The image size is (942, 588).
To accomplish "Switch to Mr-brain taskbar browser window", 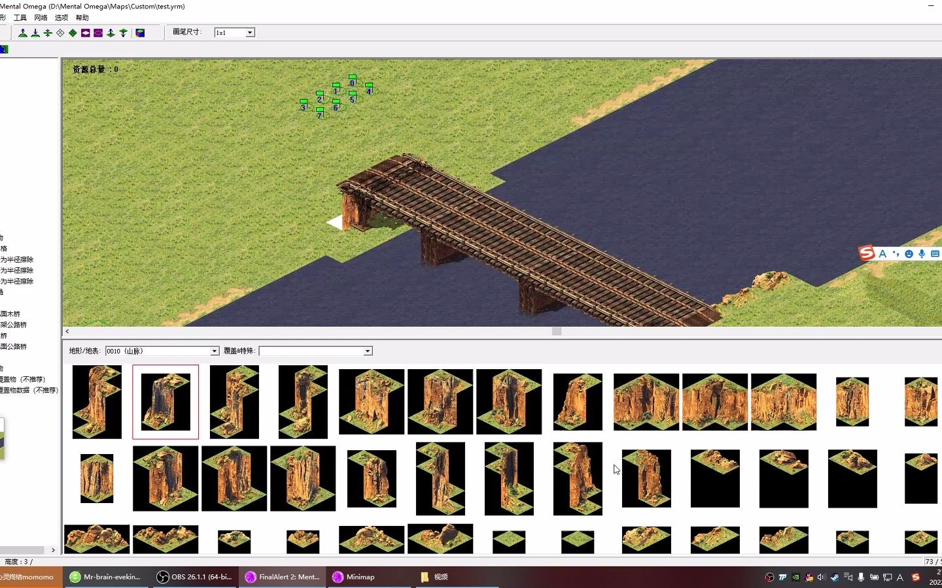I will click(x=106, y=577).
